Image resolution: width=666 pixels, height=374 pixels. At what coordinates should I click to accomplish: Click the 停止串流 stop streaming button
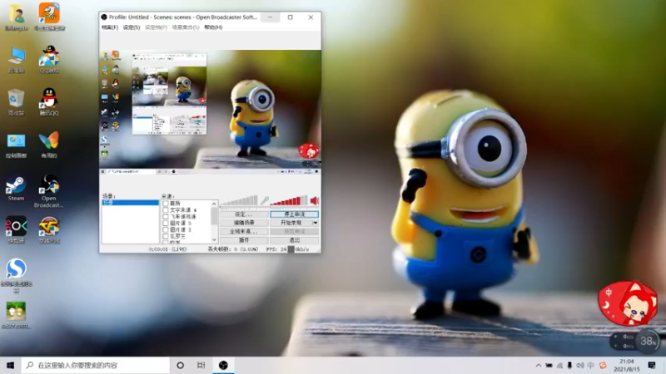(295, 214)
